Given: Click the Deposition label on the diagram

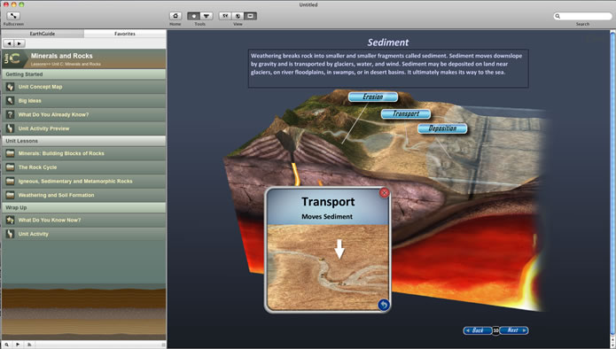Looking at the screenshot, I should [x=442, y=128].
